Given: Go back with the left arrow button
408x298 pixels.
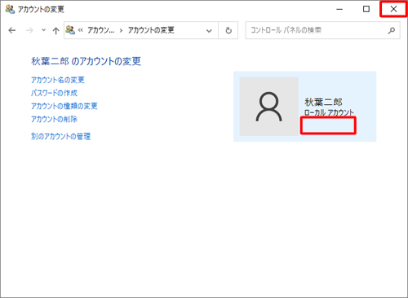Looking at the screenshot, I should point(12,30).
